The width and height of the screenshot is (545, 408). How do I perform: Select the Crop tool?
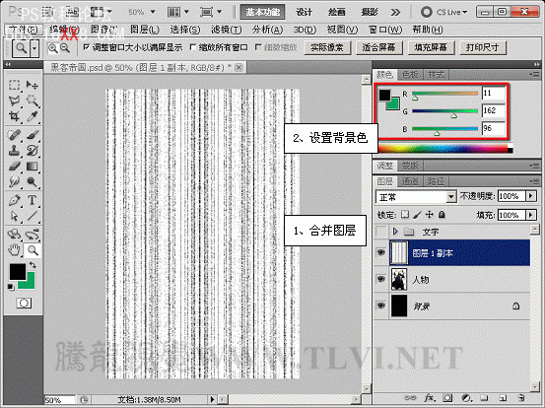point(14,116)
